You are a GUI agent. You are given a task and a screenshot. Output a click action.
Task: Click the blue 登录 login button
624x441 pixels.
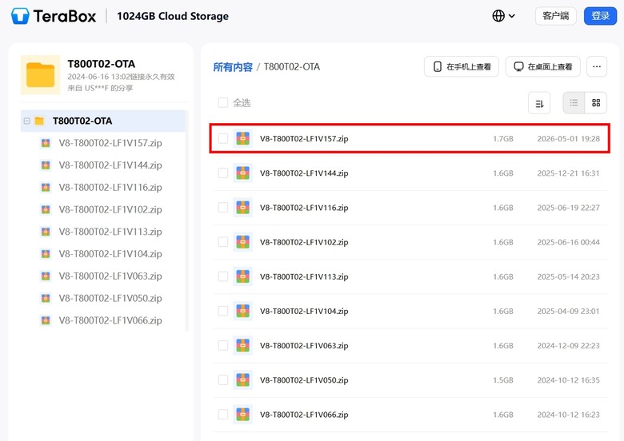coord(600,16)
